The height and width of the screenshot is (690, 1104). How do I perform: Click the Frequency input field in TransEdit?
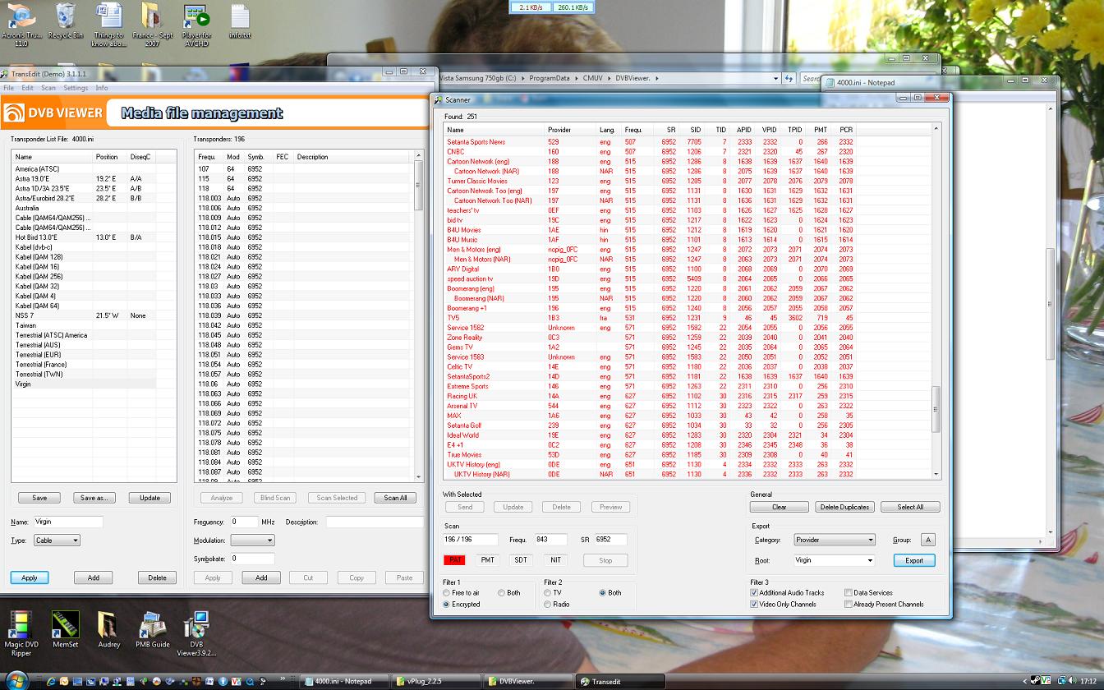pyautogui.click(x=244, y=522)
